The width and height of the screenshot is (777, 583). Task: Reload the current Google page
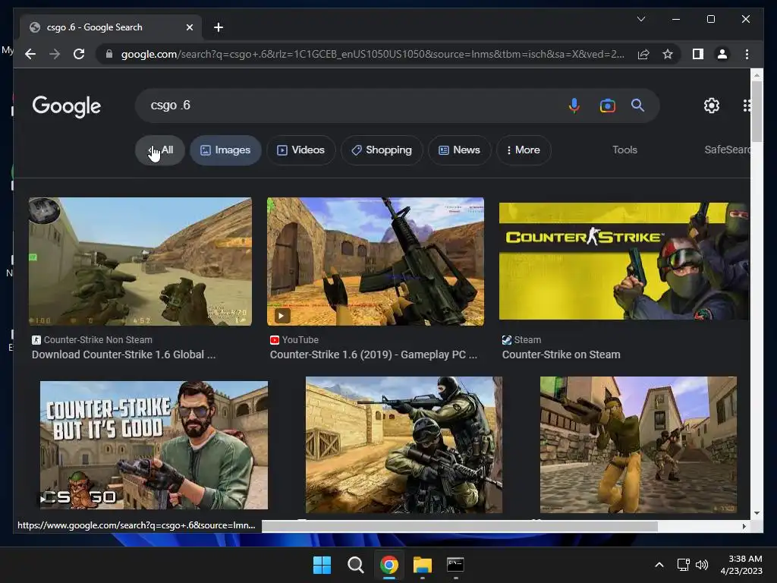click(79, 54)
